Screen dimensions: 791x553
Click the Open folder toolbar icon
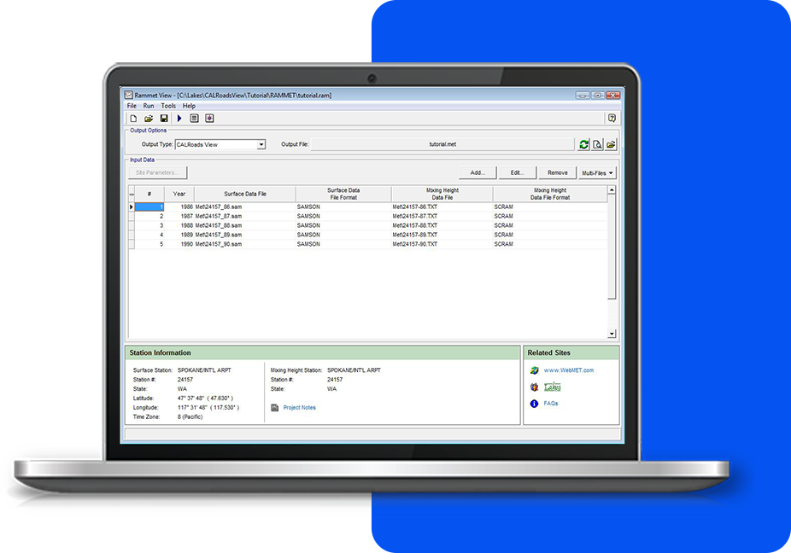pyautogui.click(x=149, y=119)
